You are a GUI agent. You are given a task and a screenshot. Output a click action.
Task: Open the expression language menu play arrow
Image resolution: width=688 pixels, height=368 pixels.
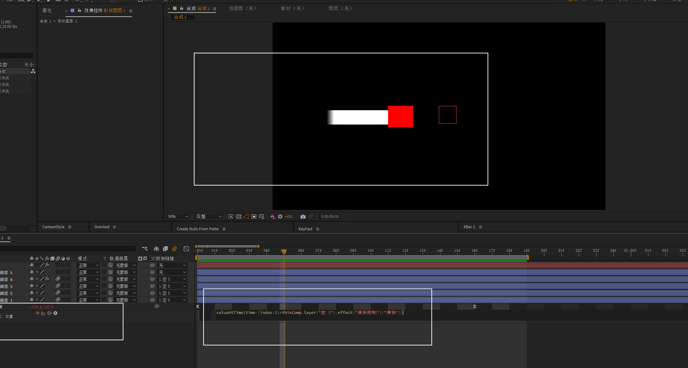(55, 313)
